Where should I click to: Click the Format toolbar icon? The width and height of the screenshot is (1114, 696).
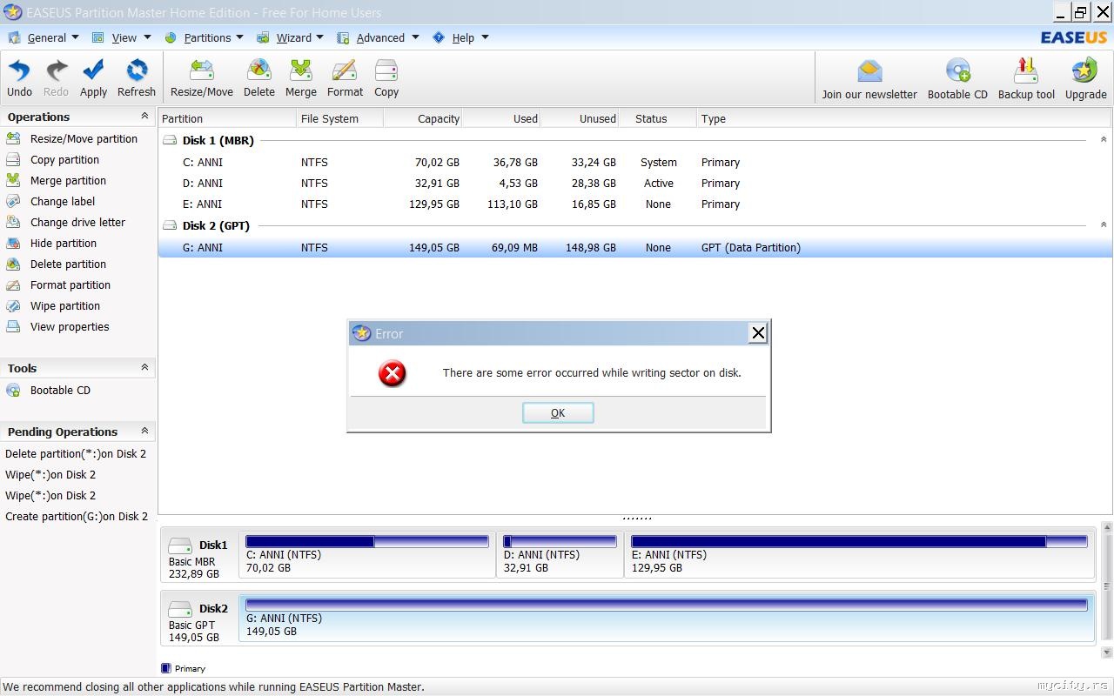345,78
